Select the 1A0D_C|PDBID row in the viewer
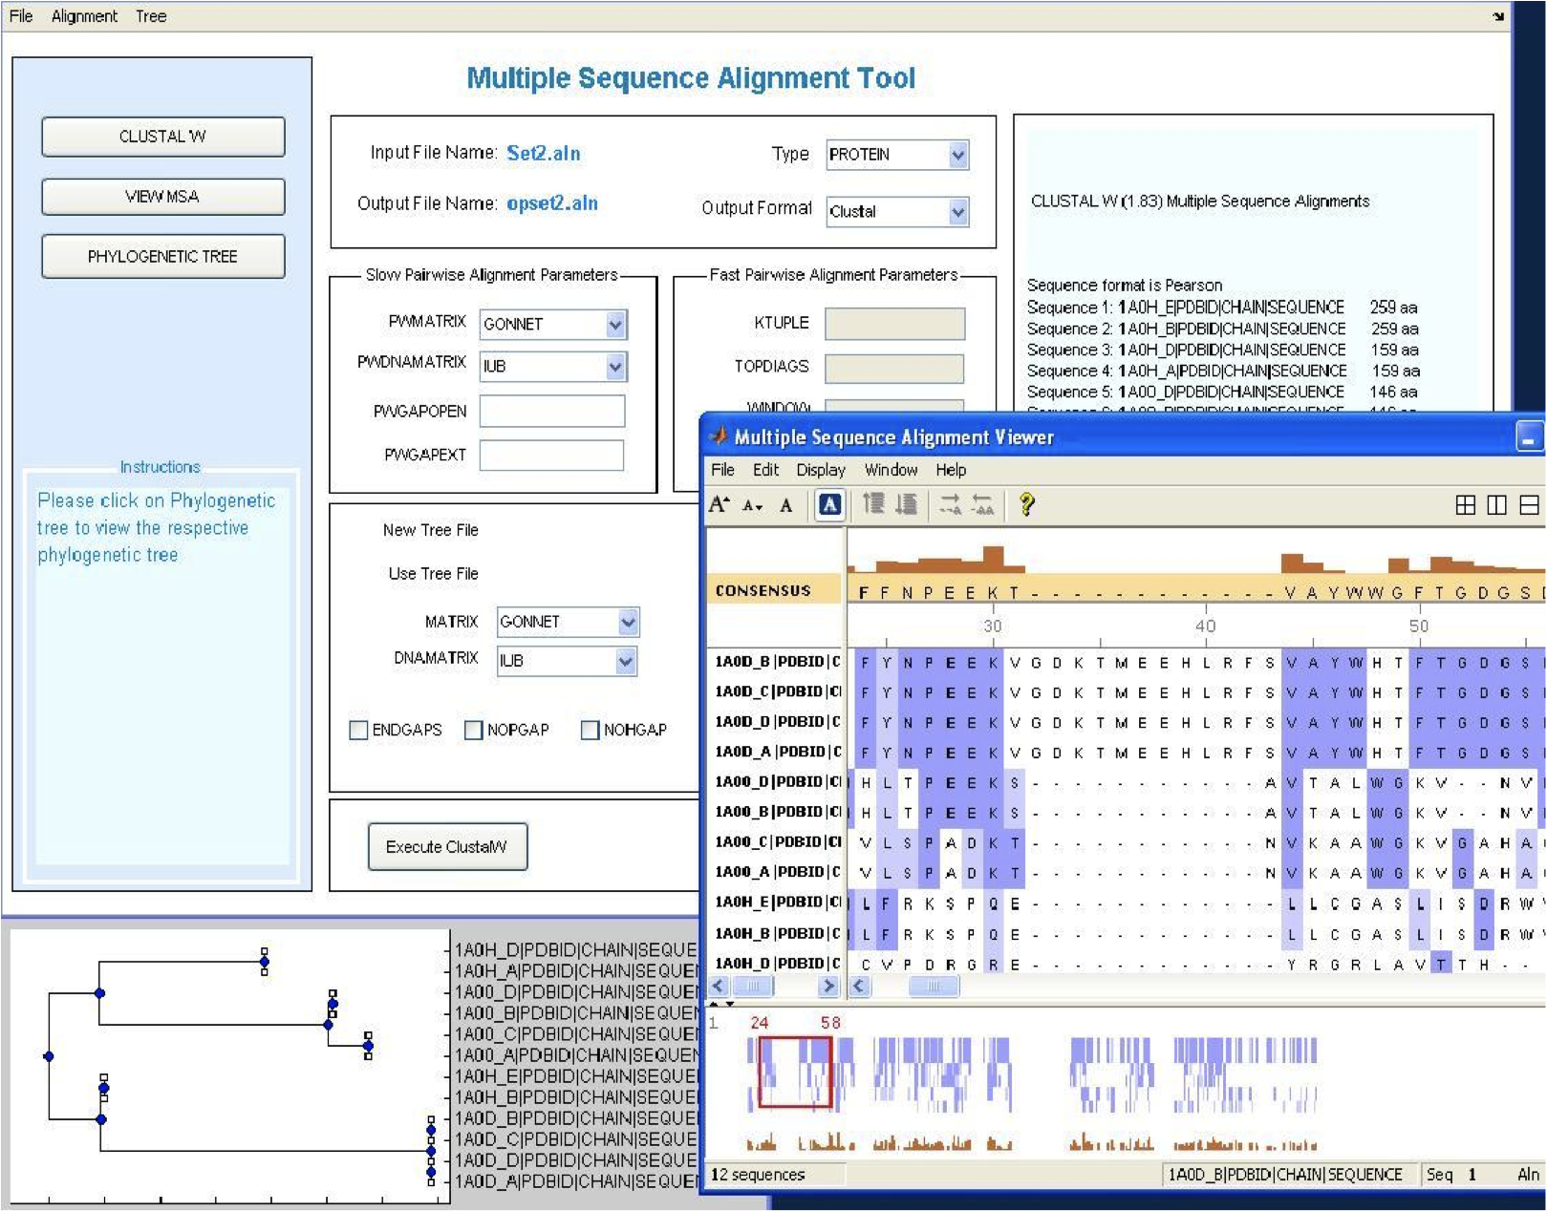The width and height of the screenshot is (1547, 1211). (778, 691)
